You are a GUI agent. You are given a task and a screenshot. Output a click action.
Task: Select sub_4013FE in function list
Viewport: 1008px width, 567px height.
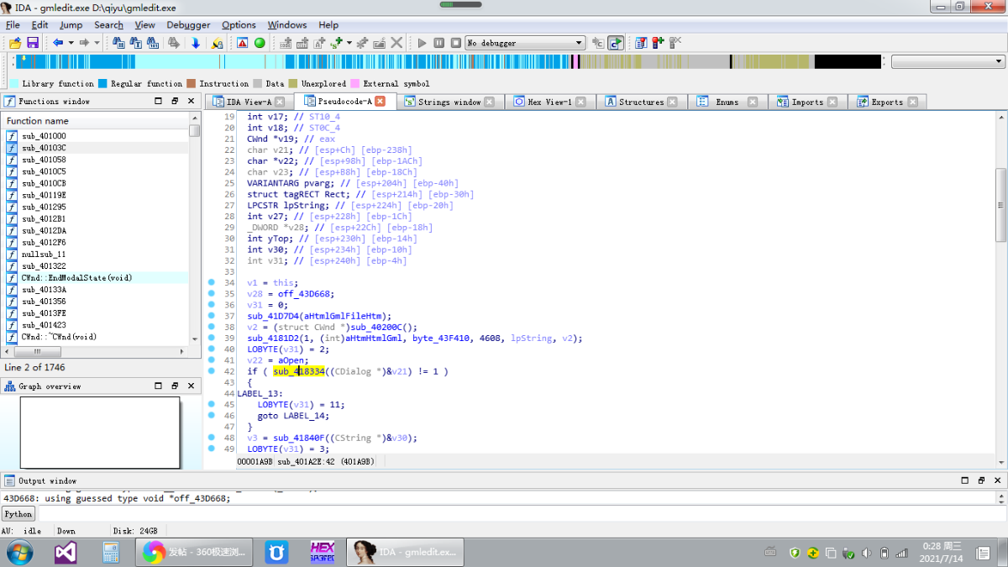pos(95,312)
